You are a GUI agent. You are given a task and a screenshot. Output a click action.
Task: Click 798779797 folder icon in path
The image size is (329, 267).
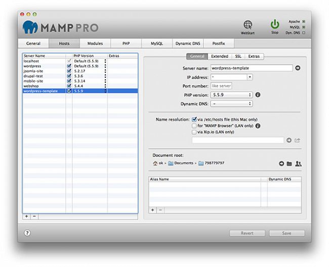201,163
